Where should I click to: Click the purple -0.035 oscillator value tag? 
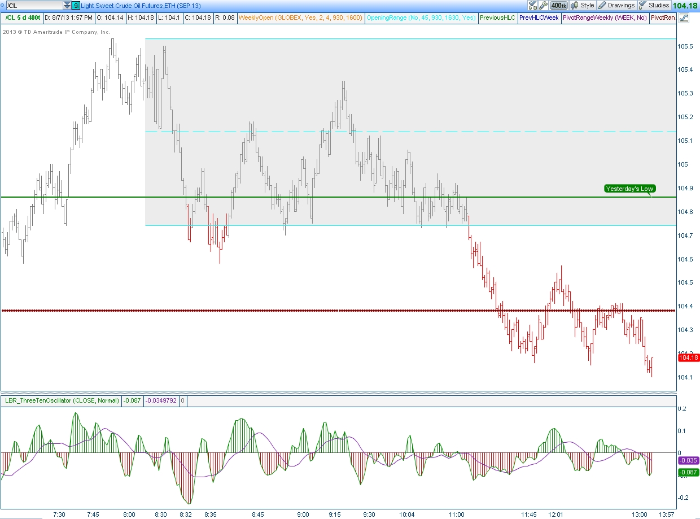coord(689,460)
